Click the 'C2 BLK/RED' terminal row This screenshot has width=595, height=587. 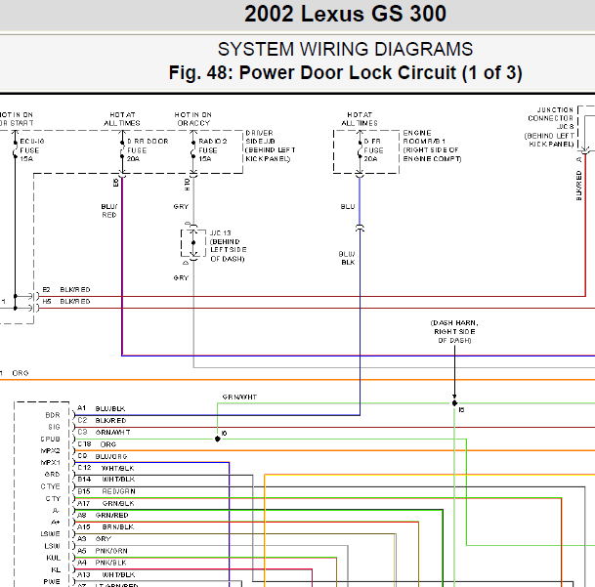point(102,420)
